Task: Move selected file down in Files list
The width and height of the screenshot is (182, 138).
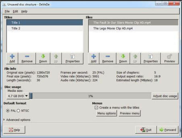Action: point(123,58)
